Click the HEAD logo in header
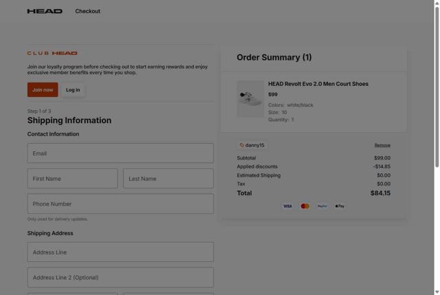This screenshot has height=295, width=440. point(45,11)
